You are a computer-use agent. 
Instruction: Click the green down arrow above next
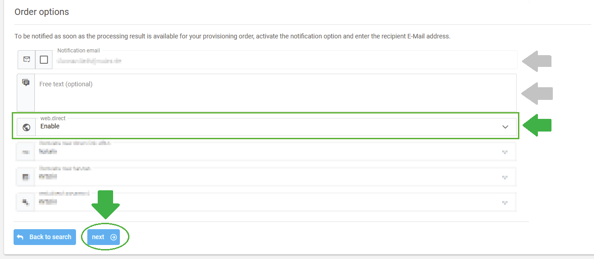(x=105, y=205)
